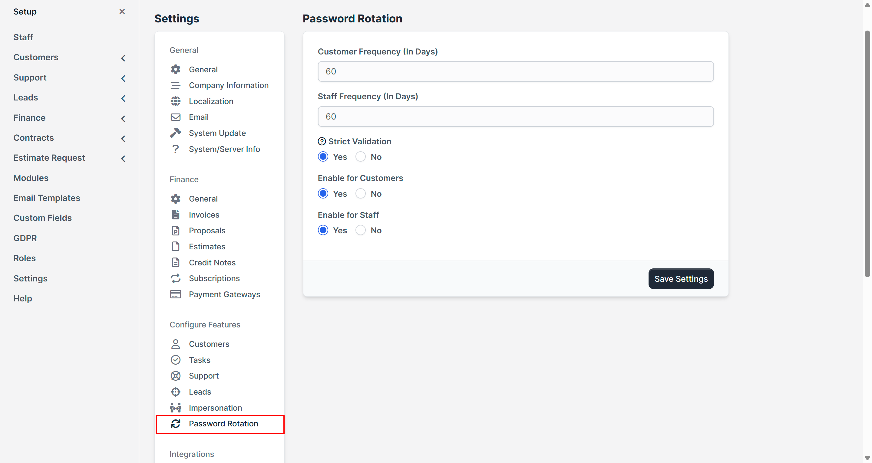Click the Localization globe icon
The image size is (872, 463).
click(175, 101)
